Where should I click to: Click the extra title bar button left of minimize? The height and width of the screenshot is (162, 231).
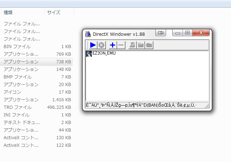point(161,33)
